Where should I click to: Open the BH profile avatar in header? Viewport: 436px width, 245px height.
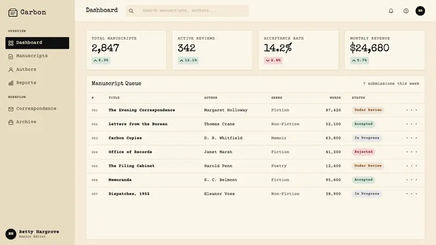pyautogui.click(x=420, y=11)
